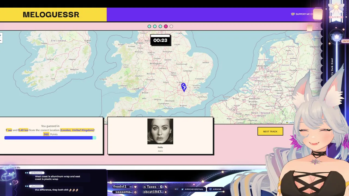This screenshot has width=349, height=196.
Task: Click the icon beside the Taxes label
Action: click(x=166, y=187)
